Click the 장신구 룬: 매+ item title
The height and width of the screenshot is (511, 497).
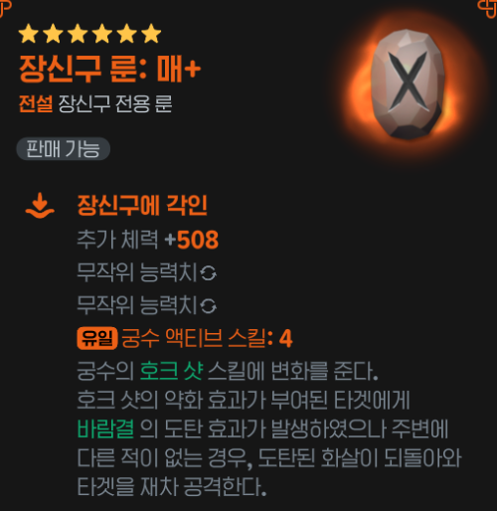pyautogui.click(x=110, y=69)
